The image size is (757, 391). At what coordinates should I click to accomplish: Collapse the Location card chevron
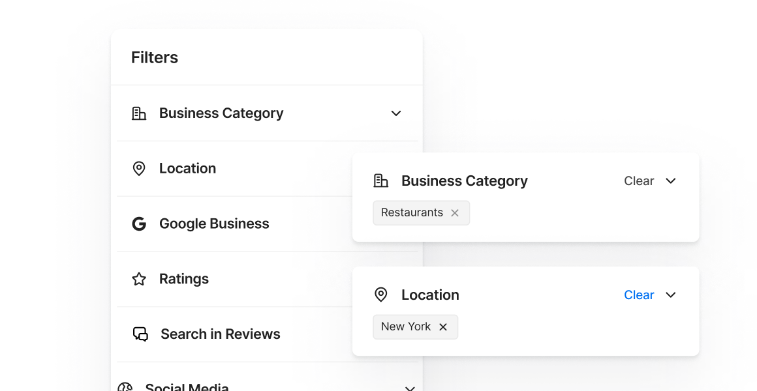[671, 295]
